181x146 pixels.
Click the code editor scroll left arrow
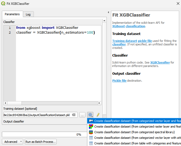pyautogui.click(x=5, y=103)
